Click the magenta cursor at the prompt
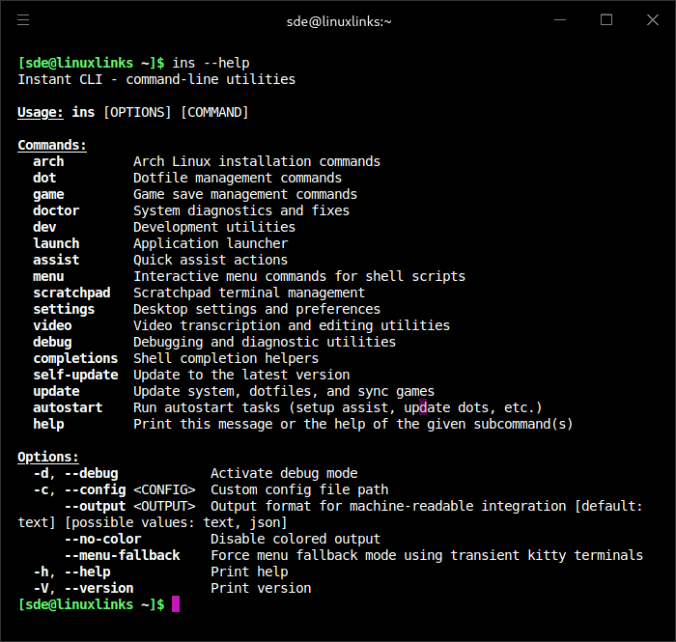The image size is (676, 642). tap(176, 604)
